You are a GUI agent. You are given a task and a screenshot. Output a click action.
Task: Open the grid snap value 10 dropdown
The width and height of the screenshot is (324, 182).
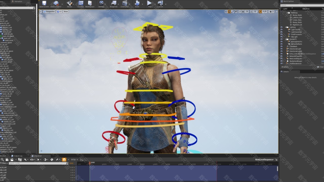(x=247, y=12)
